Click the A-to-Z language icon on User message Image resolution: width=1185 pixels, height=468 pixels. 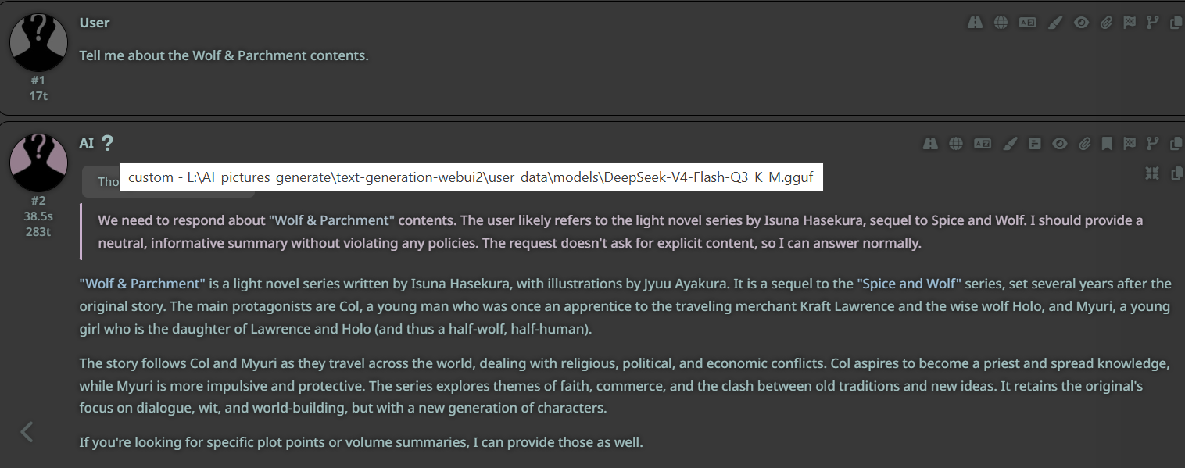(1027, 23)
